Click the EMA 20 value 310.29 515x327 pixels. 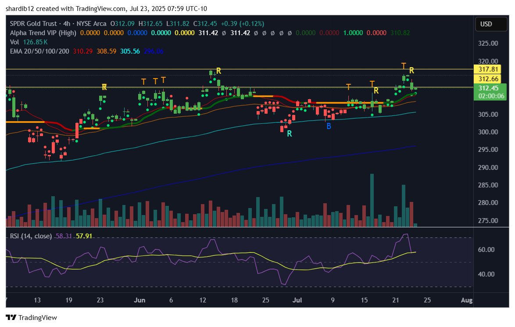click(x=83, y=51)
